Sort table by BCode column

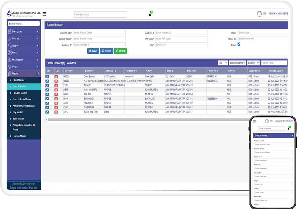pyautogui.click(x=68, y=71)
